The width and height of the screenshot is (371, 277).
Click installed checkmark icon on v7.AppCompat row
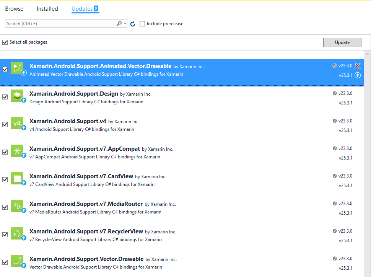[335, 148]
